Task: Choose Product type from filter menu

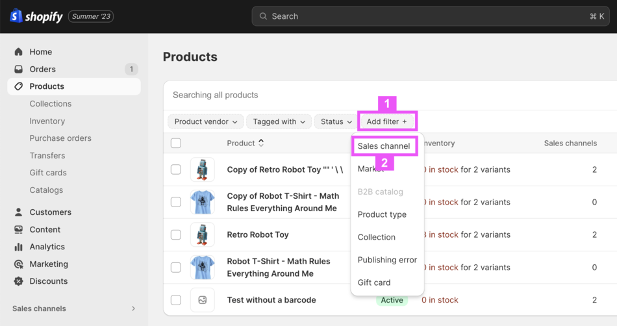Action: pos(382,215)
